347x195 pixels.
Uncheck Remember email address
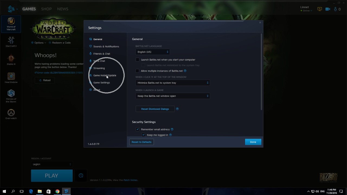pyautogui.click(x=137, y=129)
